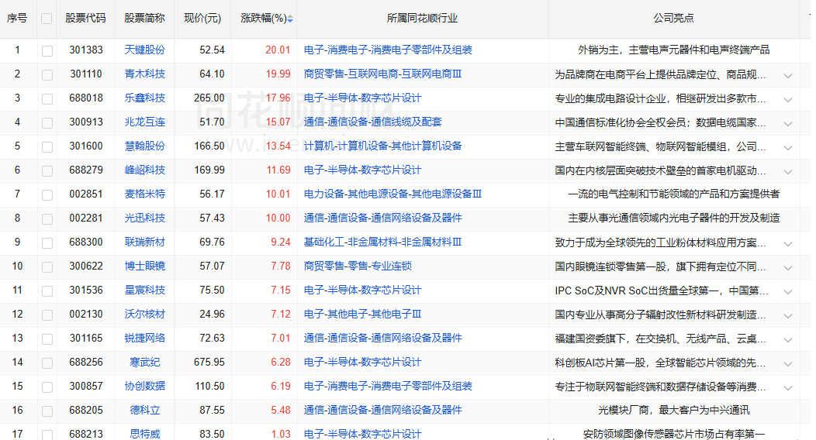Click the 序号 column header
816x440 pixels.
(x=16, y=18)
